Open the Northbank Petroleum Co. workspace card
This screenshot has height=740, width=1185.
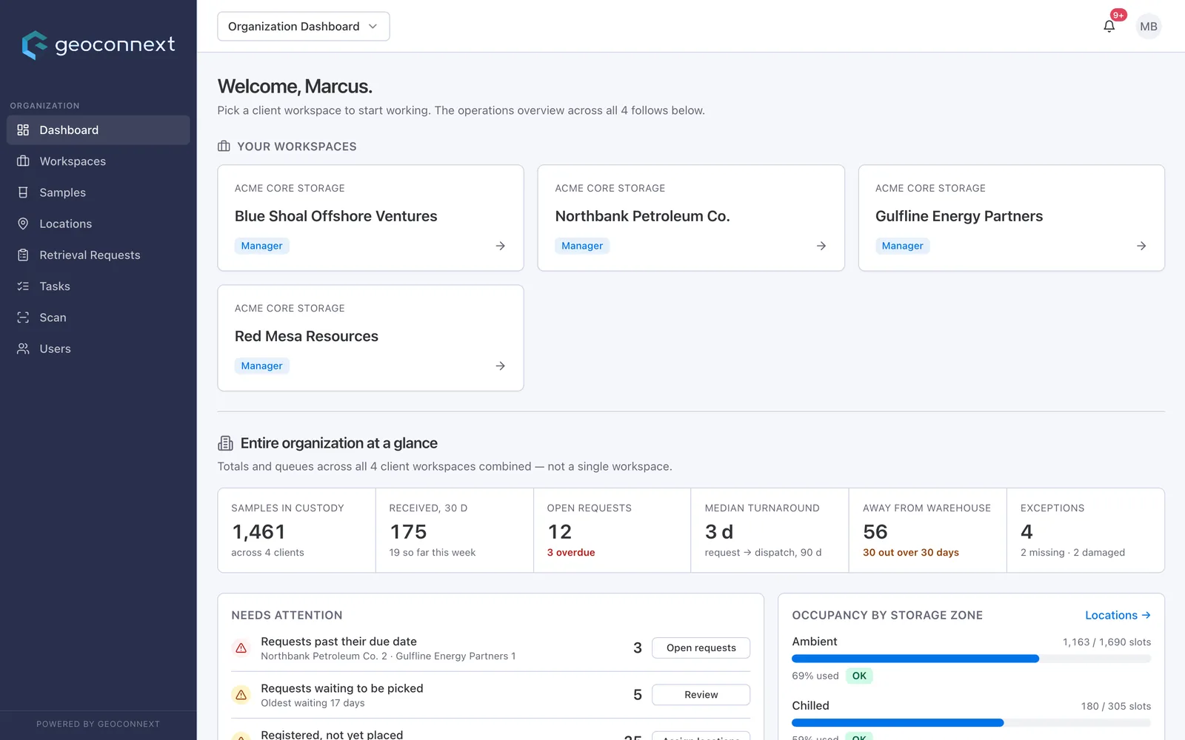point(691,218)
